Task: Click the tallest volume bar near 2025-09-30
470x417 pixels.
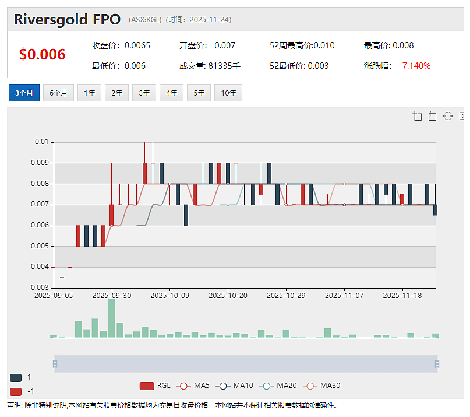Action: click(x=111, y=318)
